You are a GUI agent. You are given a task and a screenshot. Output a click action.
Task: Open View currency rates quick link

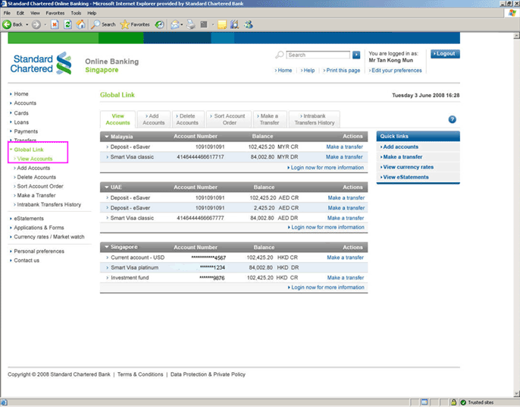pyautogui.click(x=407, y=167)
